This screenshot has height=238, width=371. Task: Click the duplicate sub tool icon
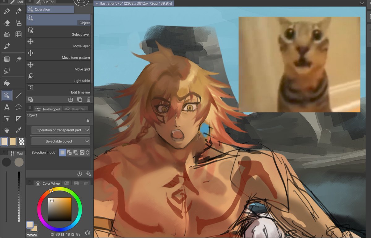tap(79, 100)
